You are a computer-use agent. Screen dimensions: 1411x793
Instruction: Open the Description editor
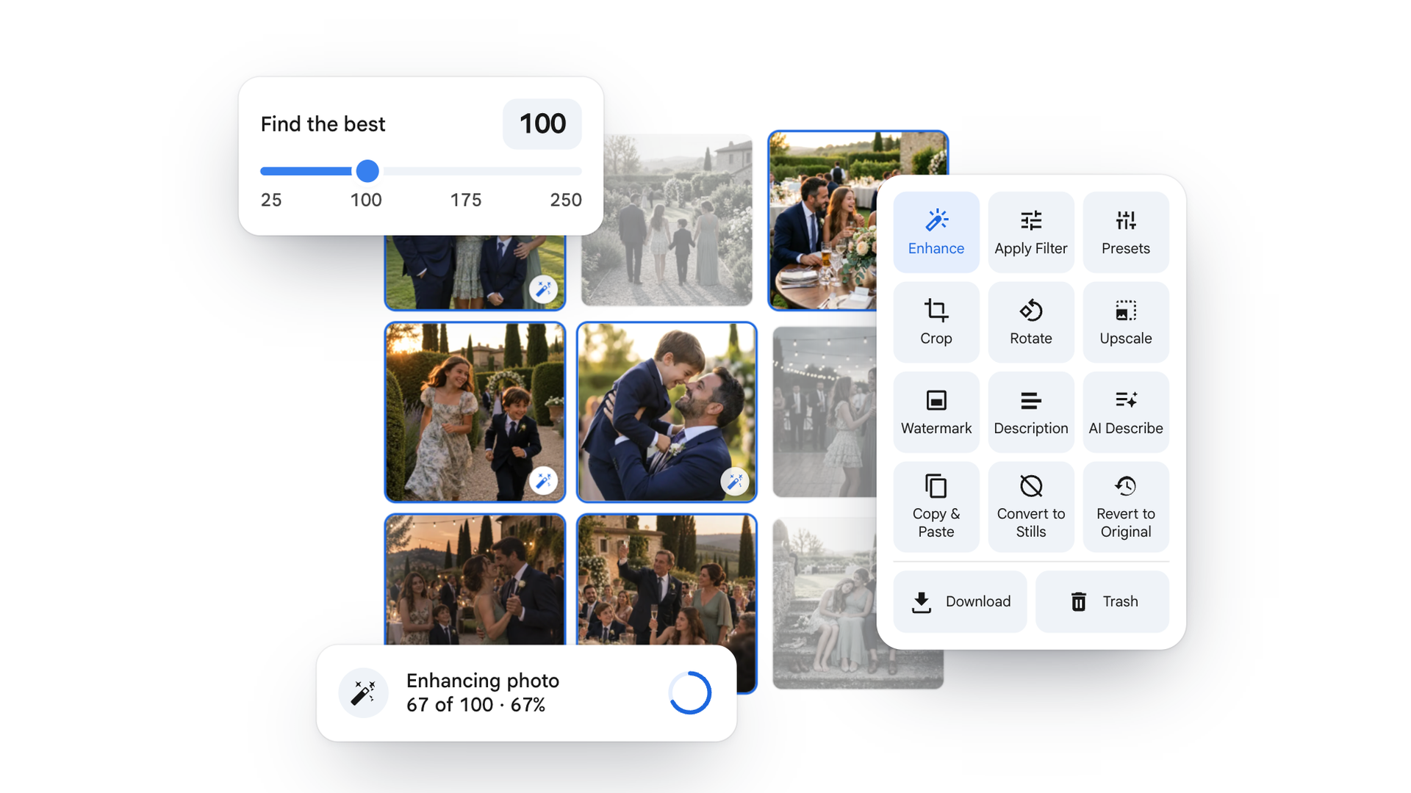click(1030, 412)
